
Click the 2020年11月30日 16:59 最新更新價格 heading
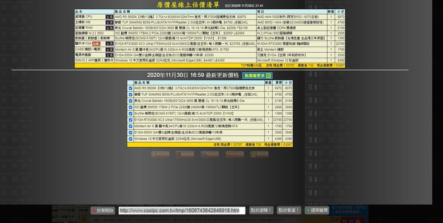pos(193,76)
